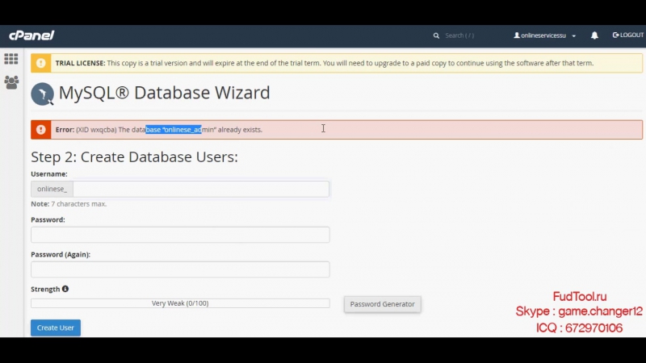Click the search magnifier icon
This screenshot has height=363, width=646.
point(436,35)
